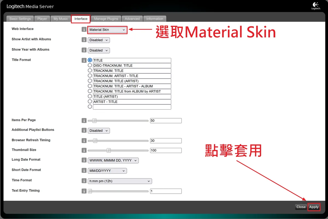Click Items Per Page value field
This screenshot has width=328, height=219.
coord(166,121)
